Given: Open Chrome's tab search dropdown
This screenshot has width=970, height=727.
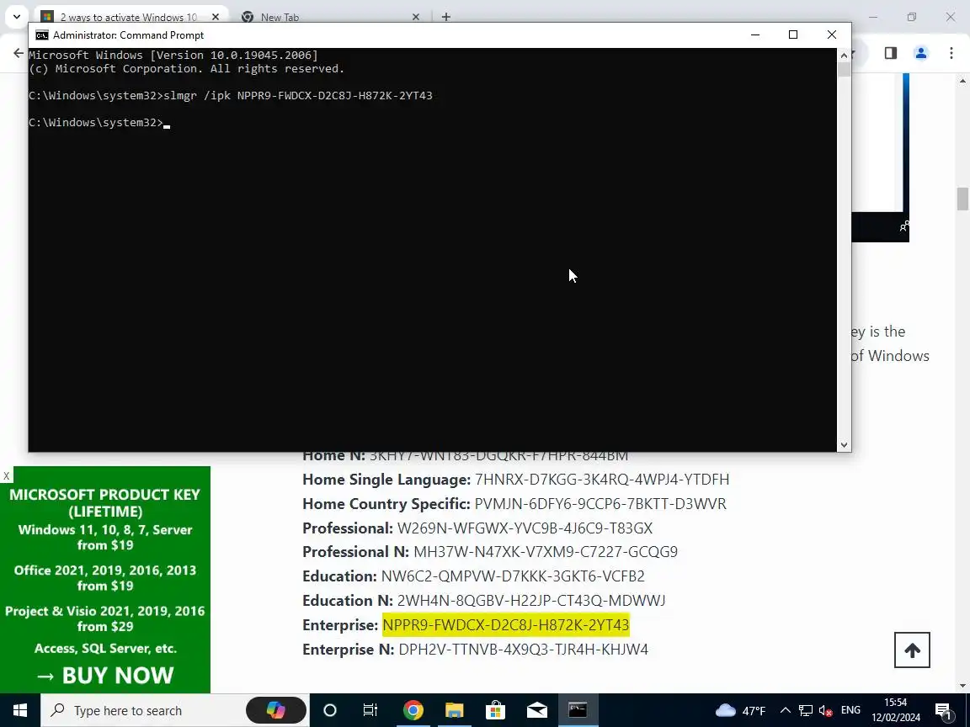Looking at the screenshot, I should [x=17, y=17].
